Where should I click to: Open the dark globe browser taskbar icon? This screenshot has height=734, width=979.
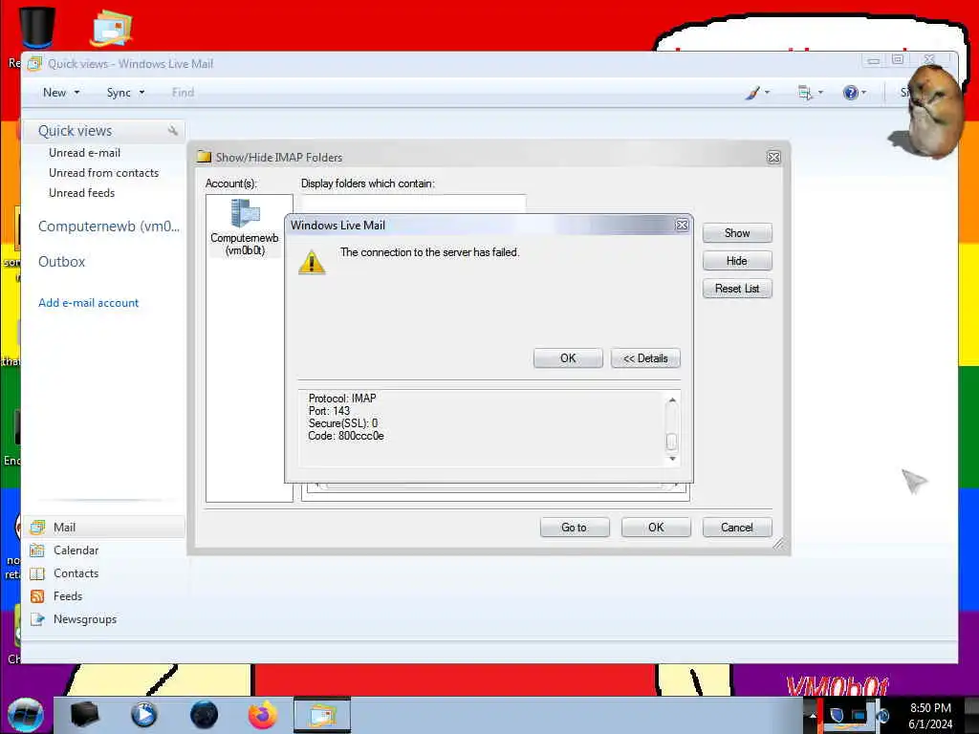(x=204, y=715)
